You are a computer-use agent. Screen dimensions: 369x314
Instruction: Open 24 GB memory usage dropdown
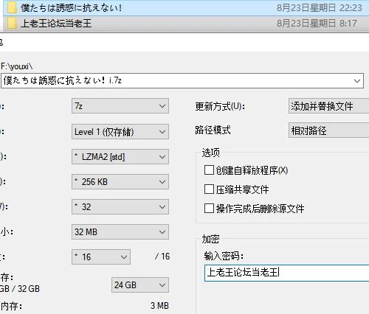pyautogui.click(x=140, y=285)
